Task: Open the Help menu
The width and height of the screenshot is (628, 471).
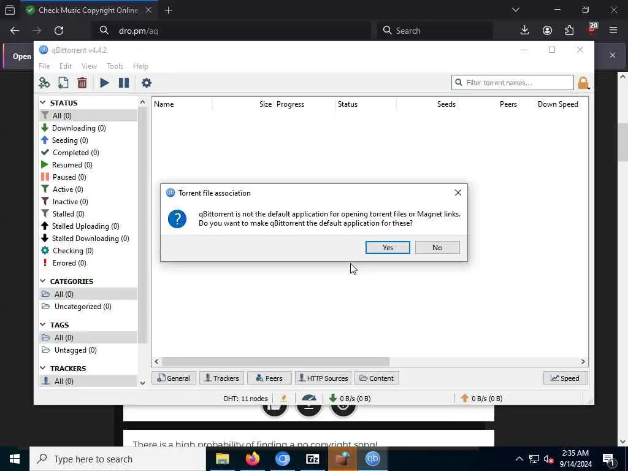Action: [140, 66]
